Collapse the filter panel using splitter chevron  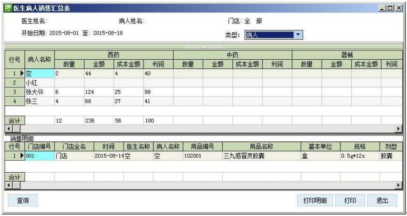(204, 47)
